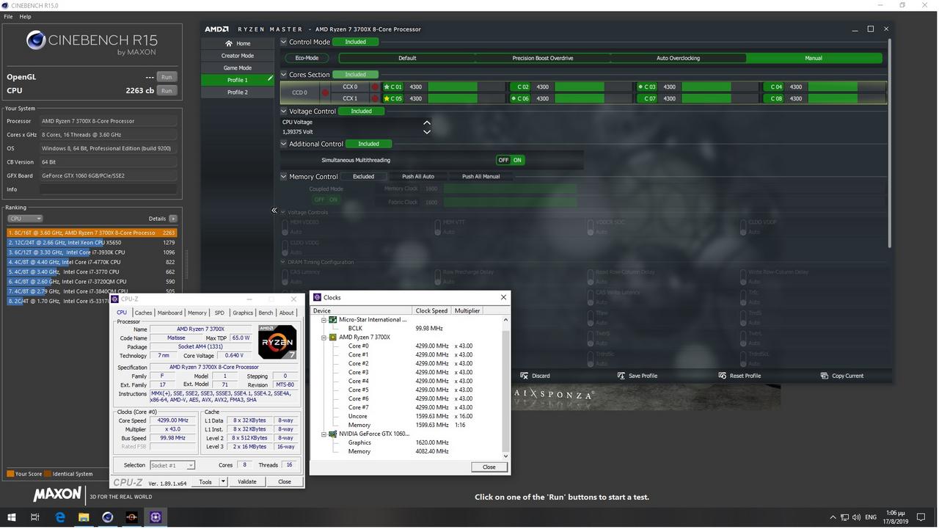Run the Cinebench CPU test
The image size is (939, 529).
[x=167, y=90]
